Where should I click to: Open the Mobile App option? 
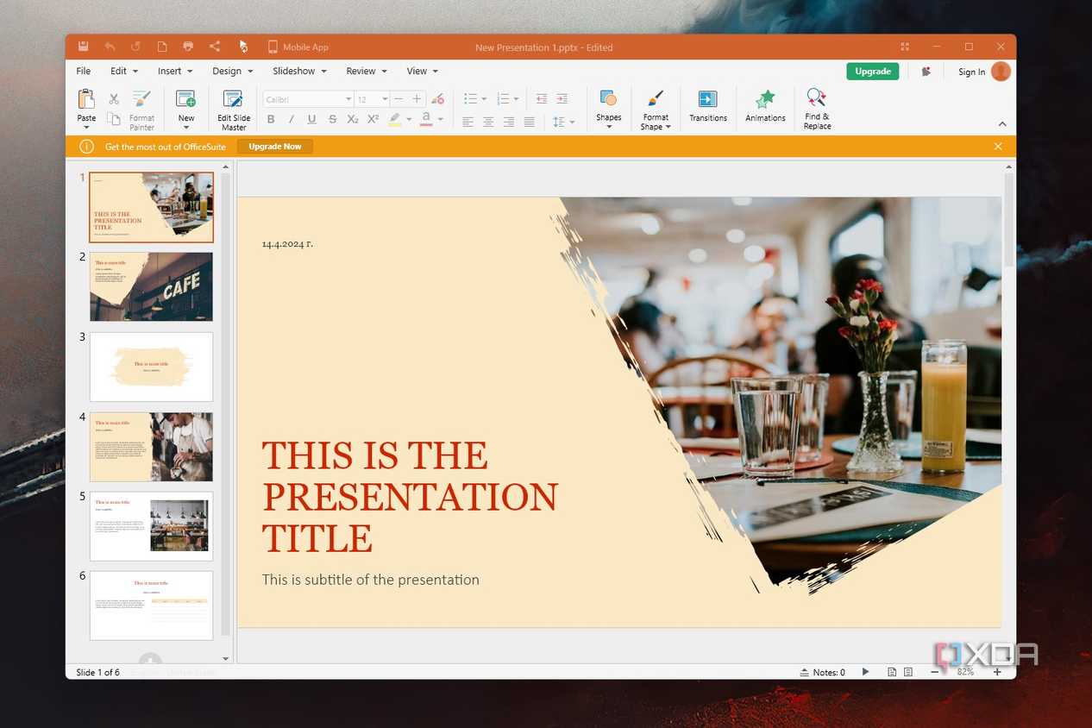(x=298, y=47)
